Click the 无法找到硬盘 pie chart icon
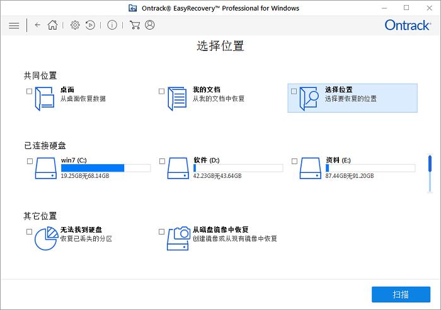The image size is (441, 310). click(47, 238)
